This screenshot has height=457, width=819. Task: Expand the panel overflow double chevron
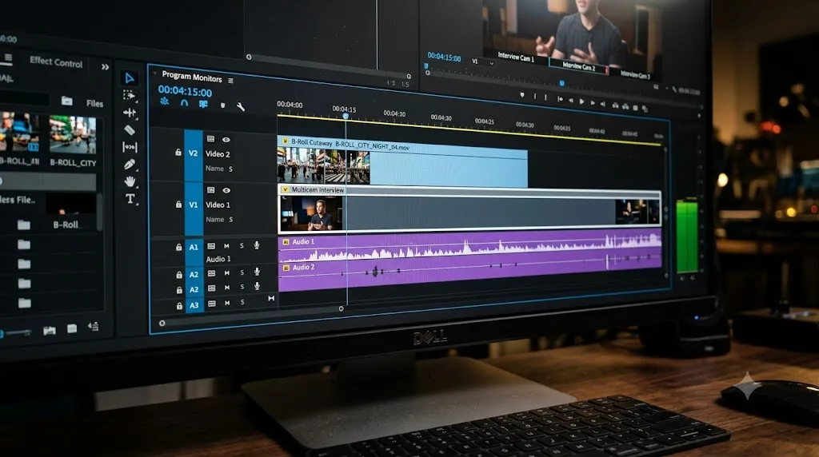105,67
